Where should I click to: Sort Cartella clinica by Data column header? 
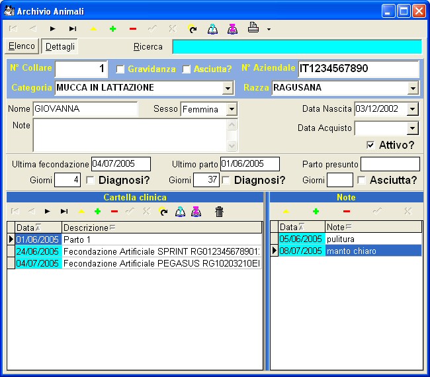38,228
